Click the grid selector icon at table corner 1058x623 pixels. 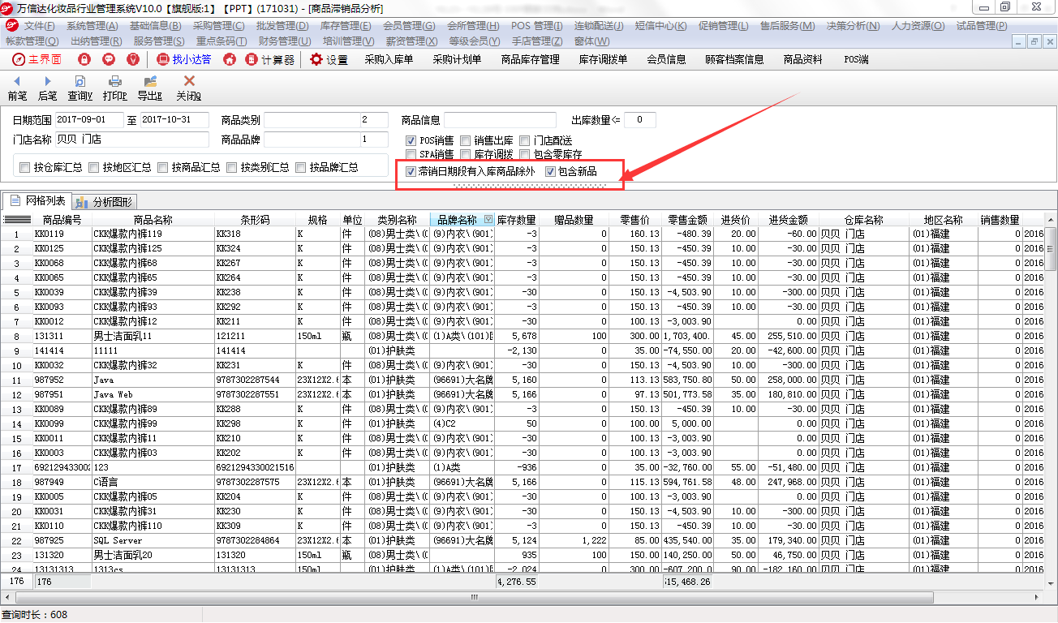[x=16, y=220]
